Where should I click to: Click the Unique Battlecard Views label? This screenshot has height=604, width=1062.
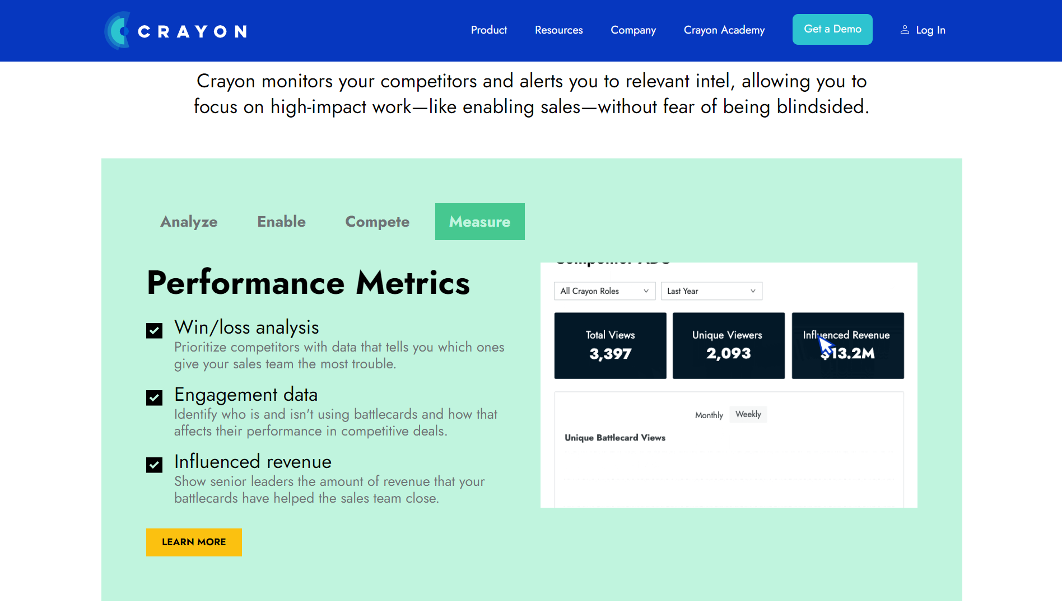click(615, 438)
